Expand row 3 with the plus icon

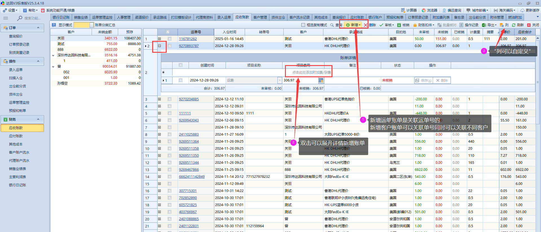[159, 99]
